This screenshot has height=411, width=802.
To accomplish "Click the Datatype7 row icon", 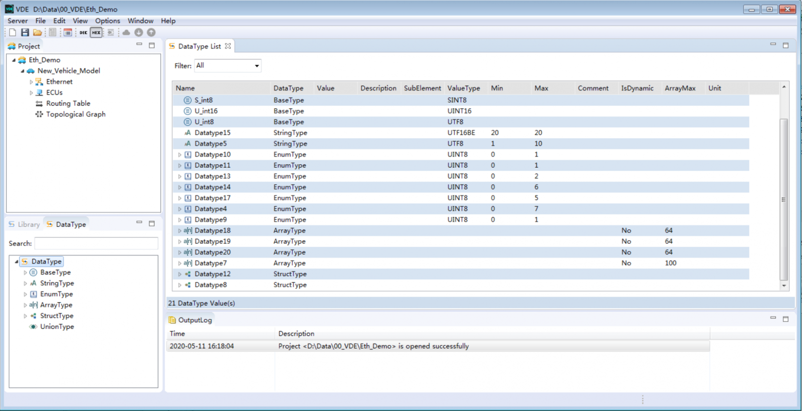I will tap(188, 263).
